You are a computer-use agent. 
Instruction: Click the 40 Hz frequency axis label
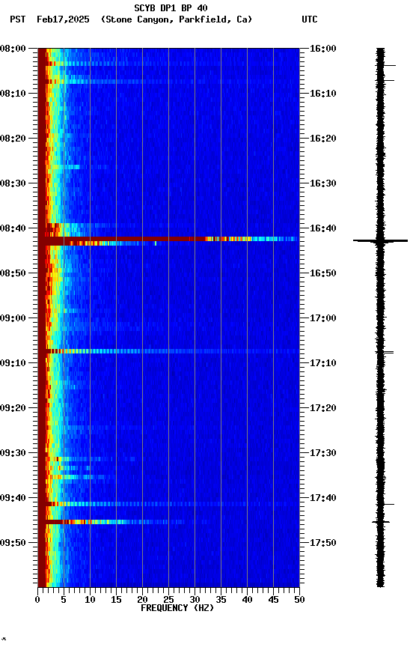pos(247,600)
